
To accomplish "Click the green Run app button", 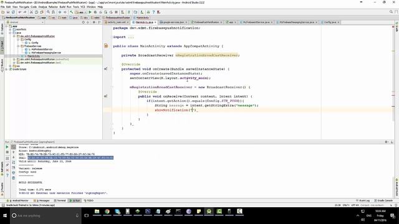I will pos(90,12).
